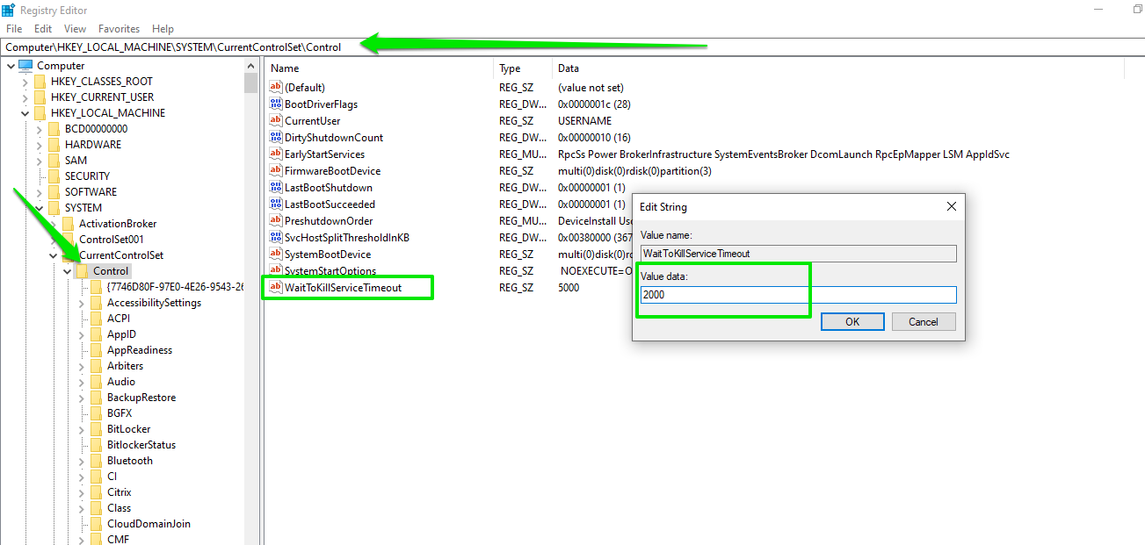Collapse the Control key arrow

67,271
